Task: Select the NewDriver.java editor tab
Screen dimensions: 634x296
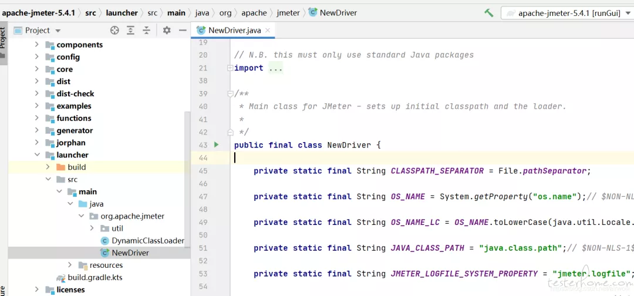Action: click(233, 31)
